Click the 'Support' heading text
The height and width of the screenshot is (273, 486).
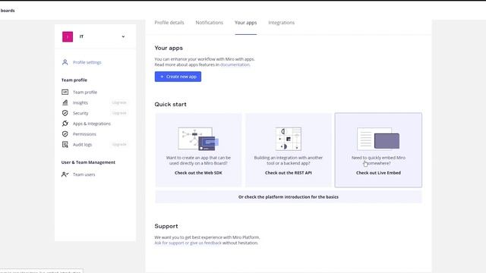pyautogui.click(x=166, y=226)
